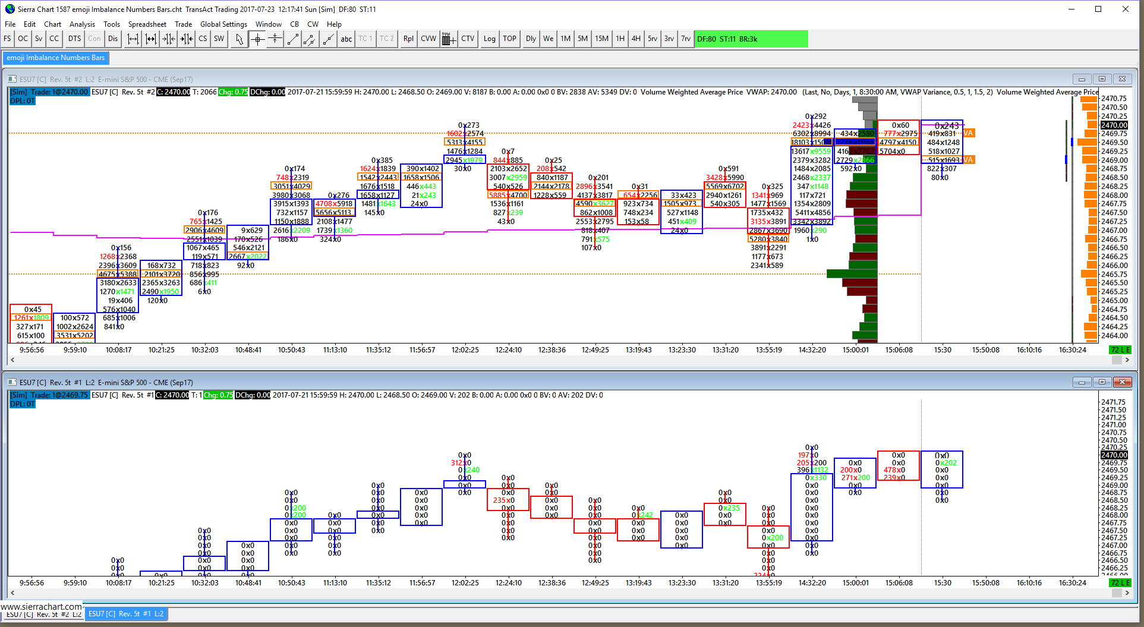The height and width of the screenshot is (627, 1144).
Task: Open the Spreadsheet menu
Action: (147, 24)
